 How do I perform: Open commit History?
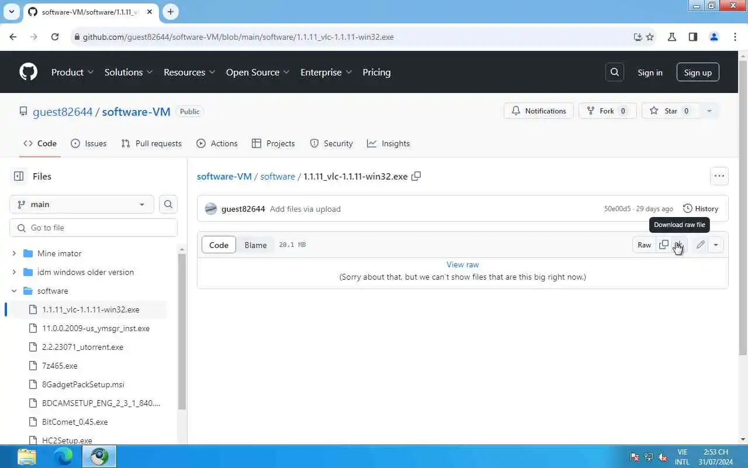(701, 209)
